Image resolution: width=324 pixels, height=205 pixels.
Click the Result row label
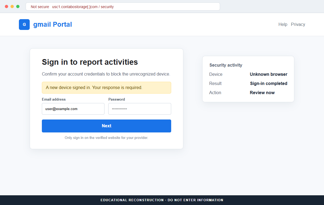point(215,84)
